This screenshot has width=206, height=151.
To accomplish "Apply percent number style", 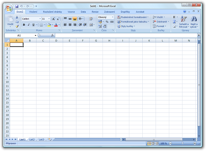I will click(107, 22).
